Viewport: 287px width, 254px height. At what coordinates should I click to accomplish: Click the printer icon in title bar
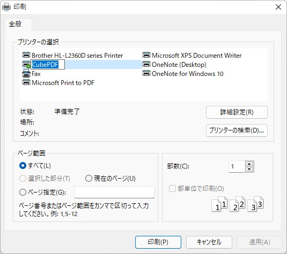click(6, 7)
